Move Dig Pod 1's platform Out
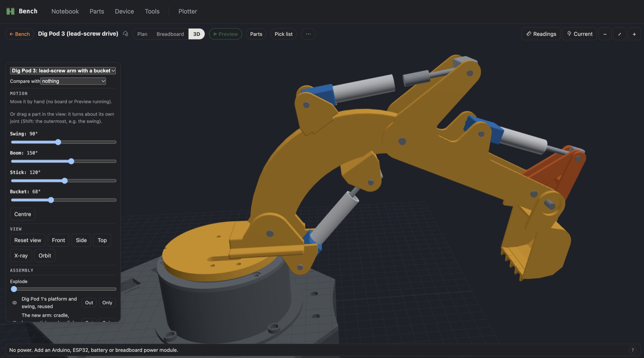The height and width of the screenshot is (358, 644). tap(89, 303)
